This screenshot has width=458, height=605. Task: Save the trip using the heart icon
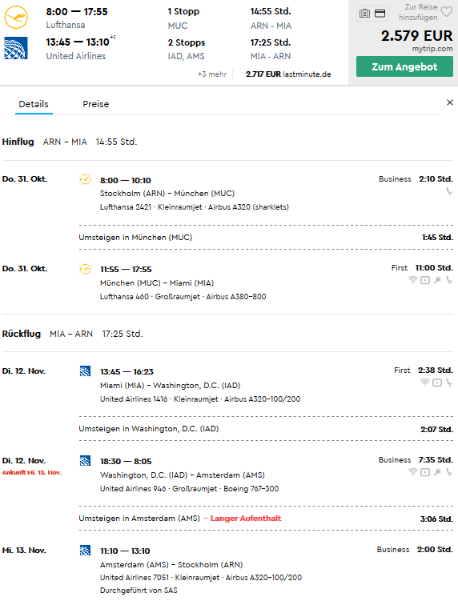[x=447, y=12]
